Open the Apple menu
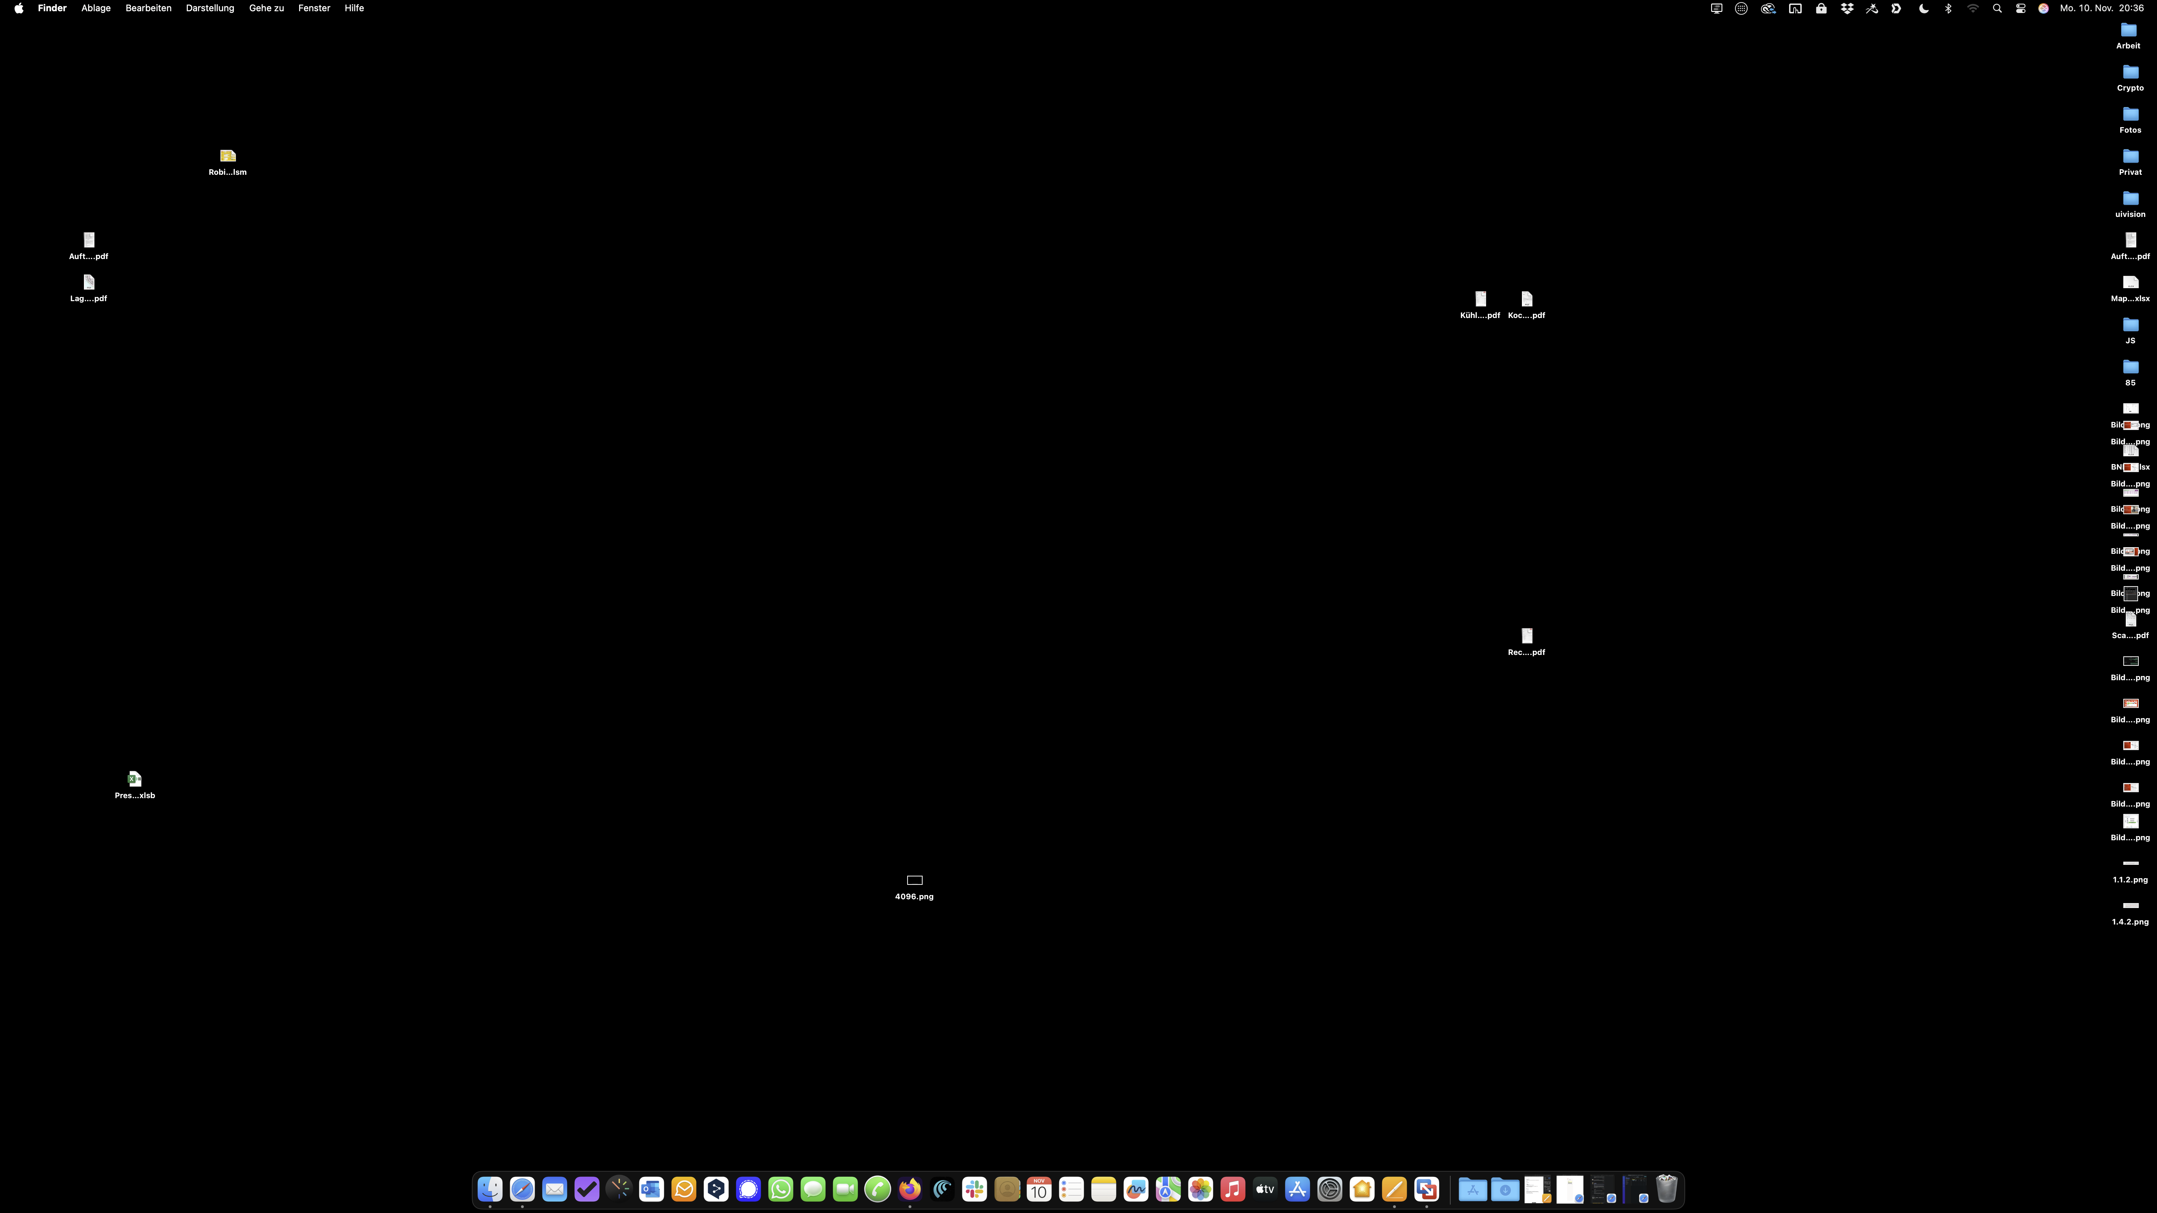The width and height of the screenshot is (2157, 1213). (18, 8)
